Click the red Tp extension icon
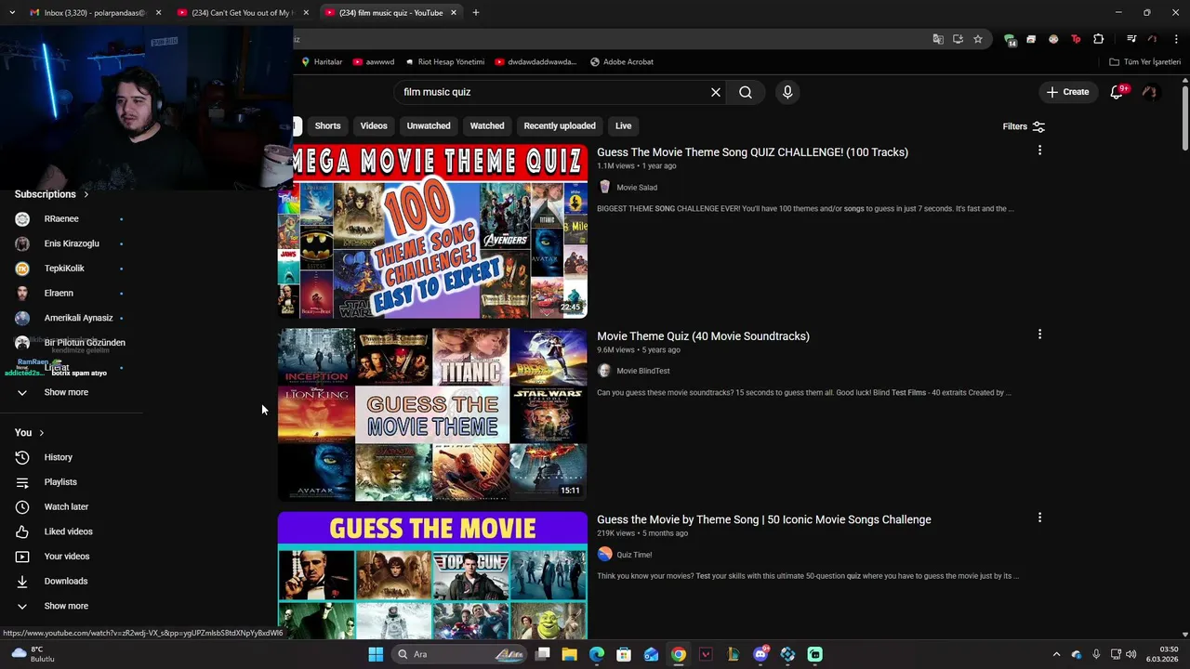The height and width of the screenshot is (669, 1190). [1077, 39]
